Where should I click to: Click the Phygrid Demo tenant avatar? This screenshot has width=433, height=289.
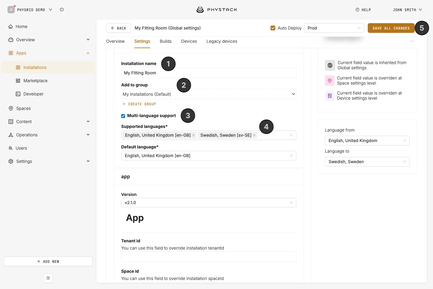click(x=11, y=10)
